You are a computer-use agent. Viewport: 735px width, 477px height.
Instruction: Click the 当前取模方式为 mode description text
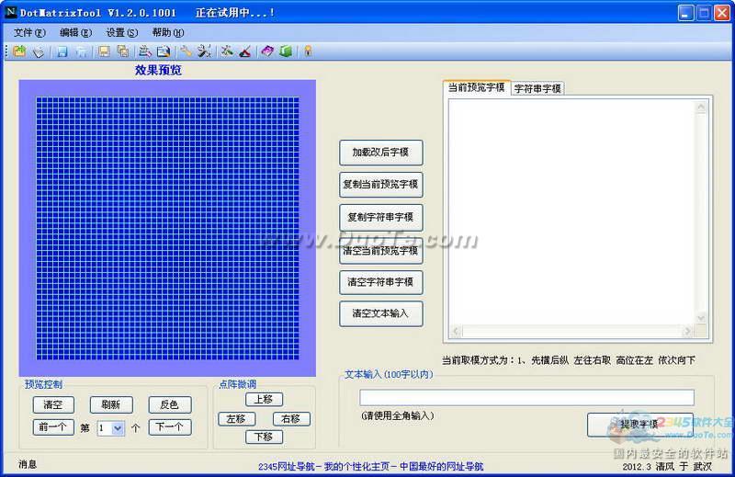click(568, 360)
